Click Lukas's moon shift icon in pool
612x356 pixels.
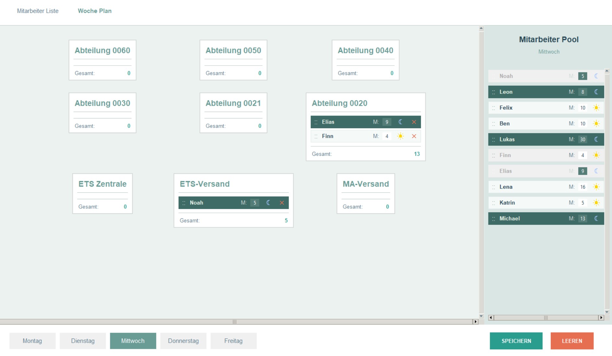596,140
